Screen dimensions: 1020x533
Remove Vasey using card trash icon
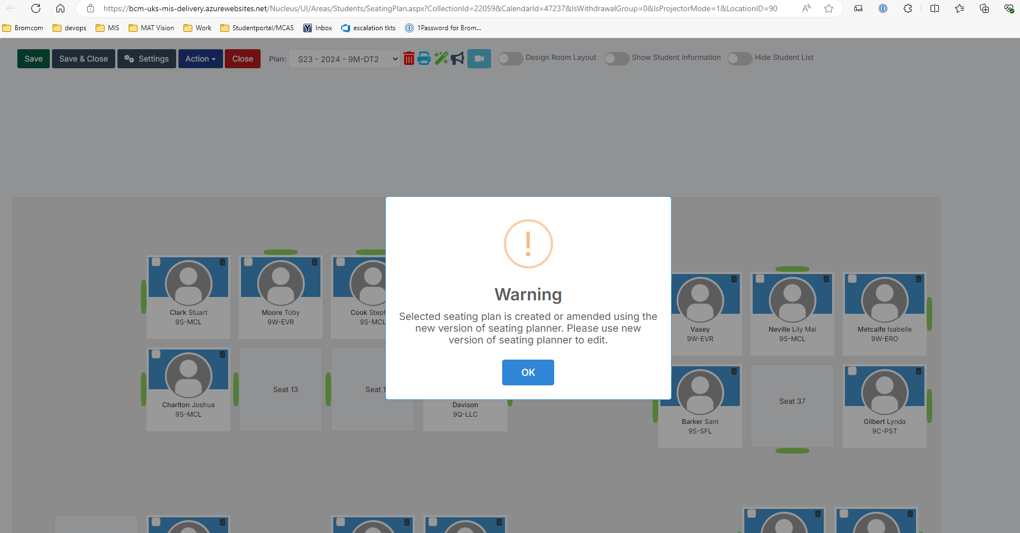[x=734, y=279]
